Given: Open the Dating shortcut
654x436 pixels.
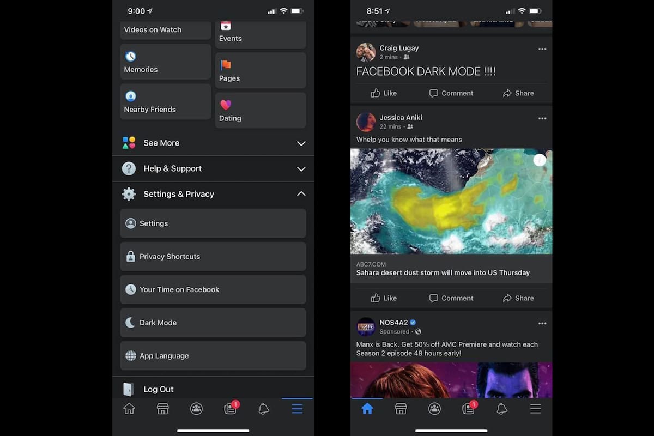Looking at the screenshot, I should tap(260, 110).
